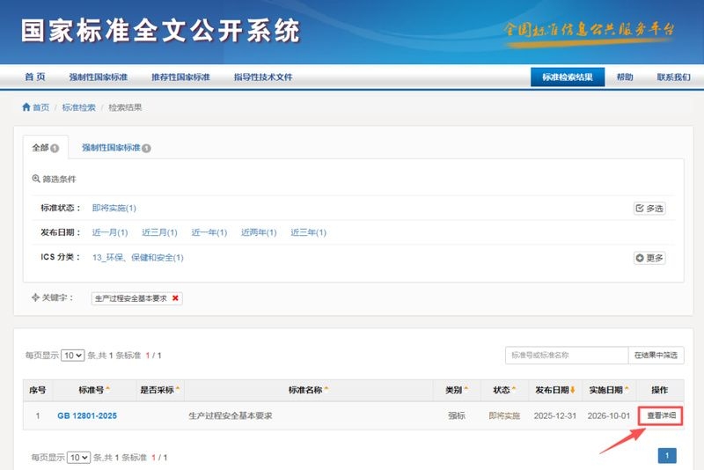Filter by ICS 13_环保、保健和安全(1)
The height and width of the screenshot is (470, 704).
coord(138,257)
